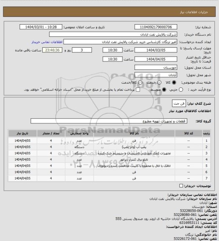219x241 pixels.
Task: Click the فن item name in row 7
Action: [134, 178]
